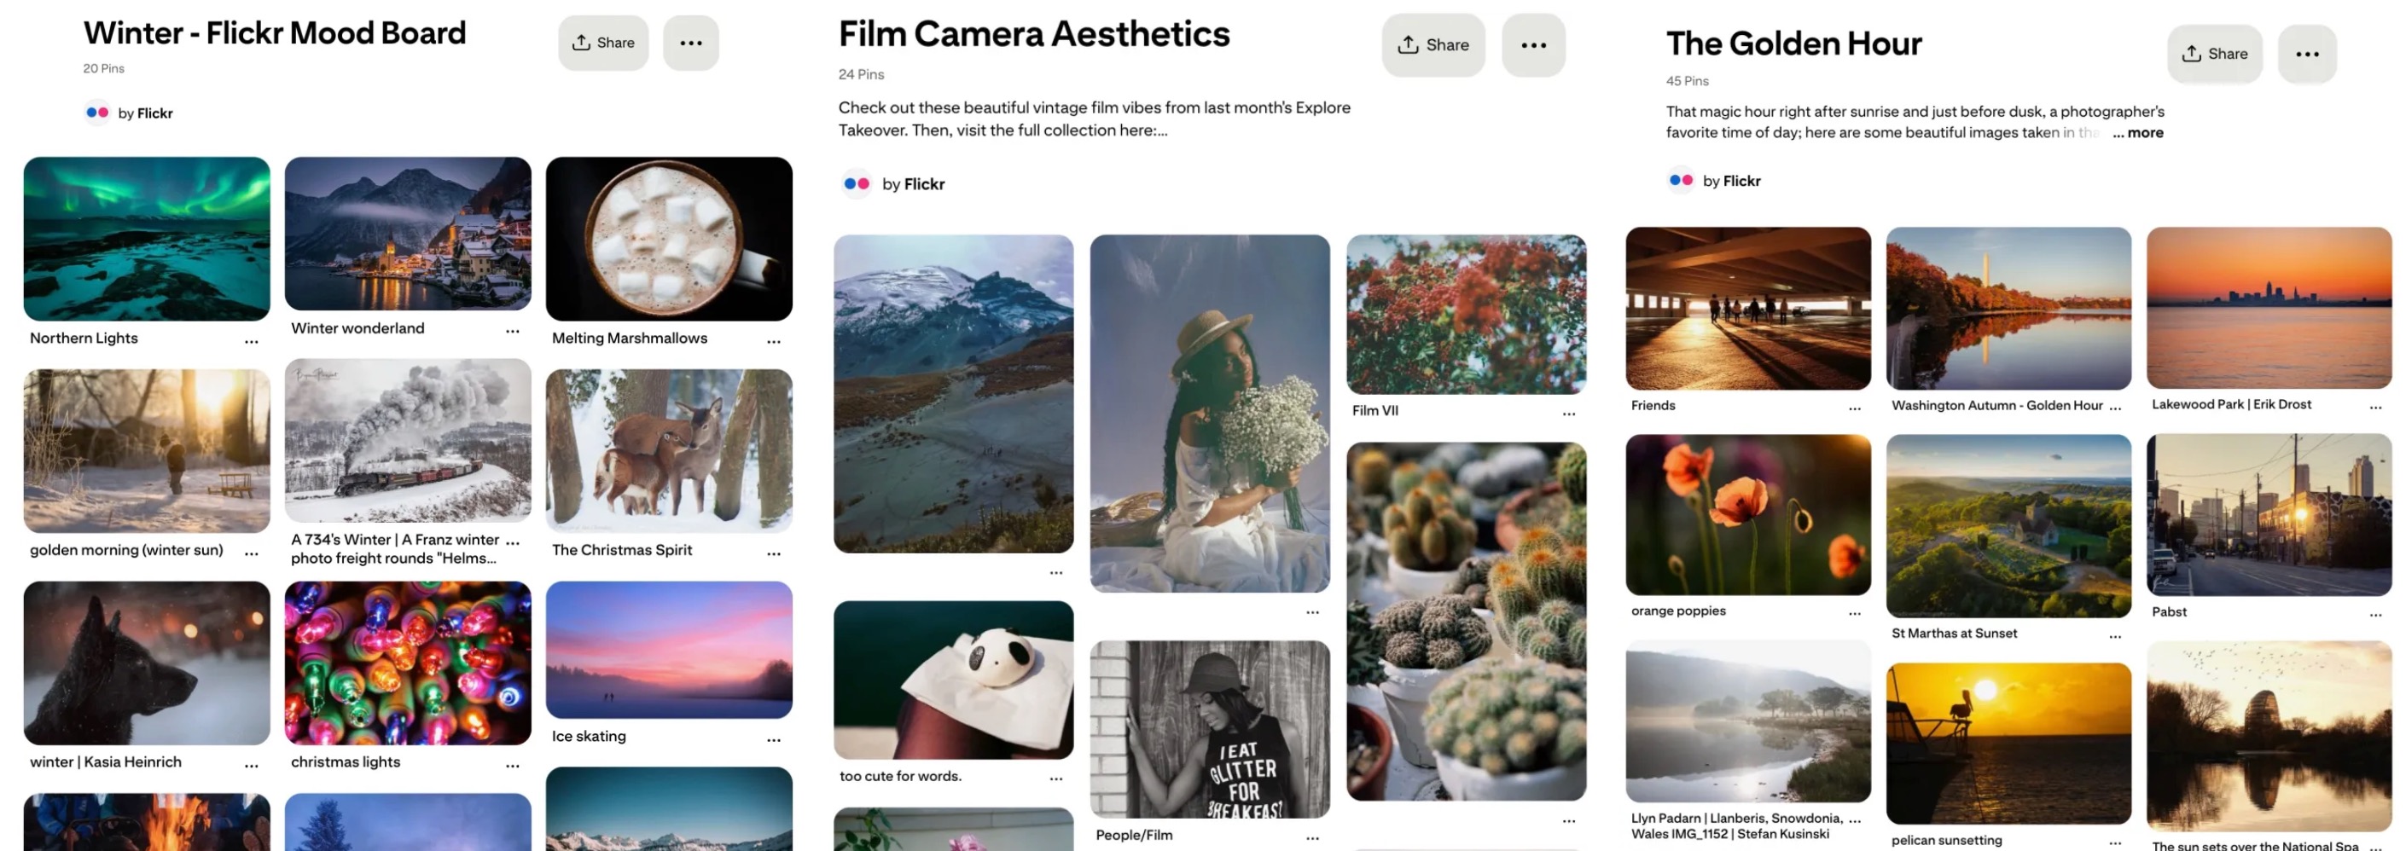Open the cactus pots photo

1466,621
